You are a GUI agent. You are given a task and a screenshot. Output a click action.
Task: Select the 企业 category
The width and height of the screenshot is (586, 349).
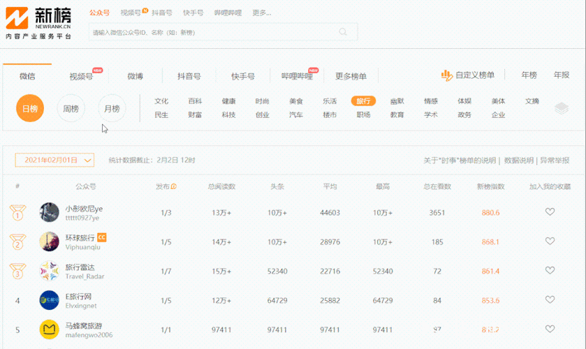pos(498,114)
